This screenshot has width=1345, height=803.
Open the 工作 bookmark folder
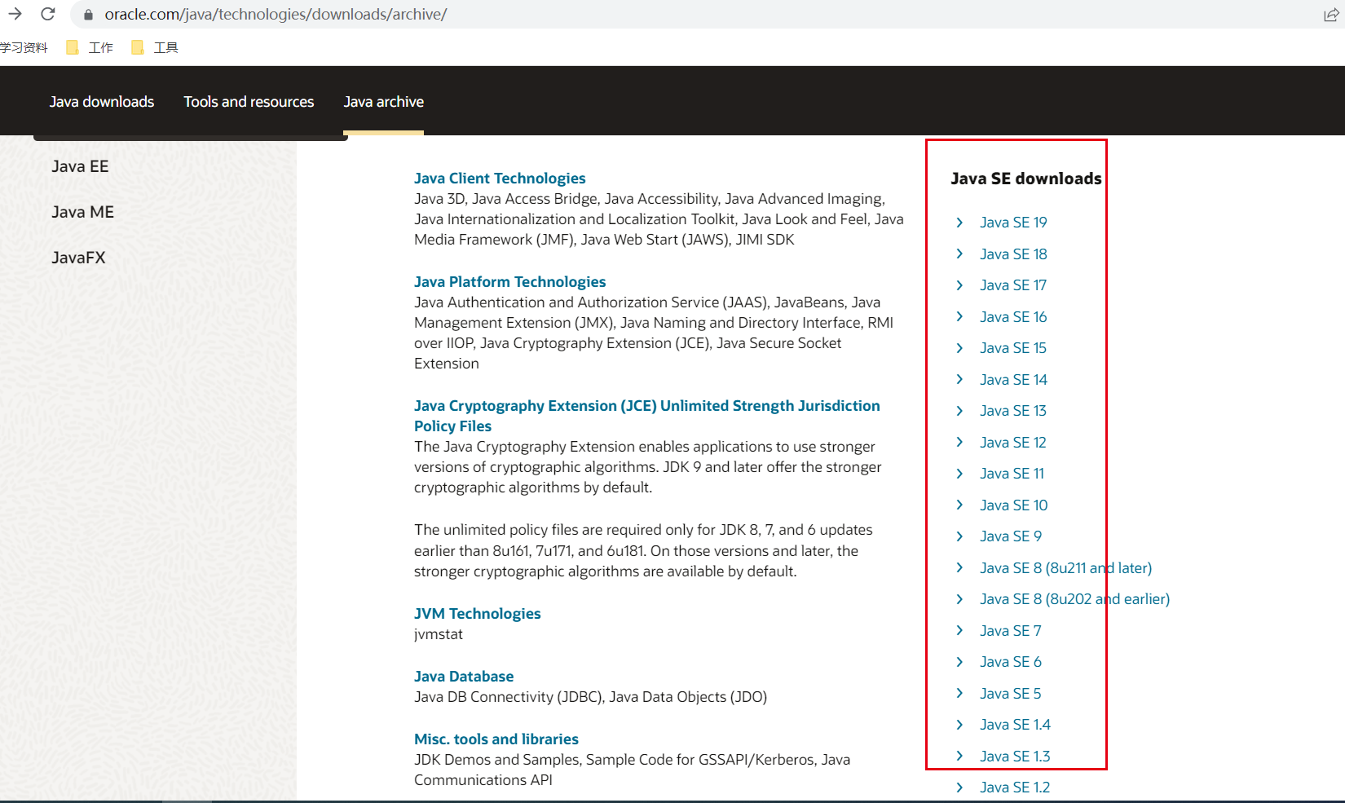tap(90, 47)
